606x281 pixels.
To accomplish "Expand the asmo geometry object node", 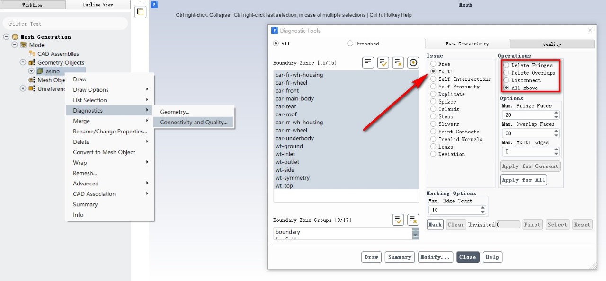I will (31, 71).
